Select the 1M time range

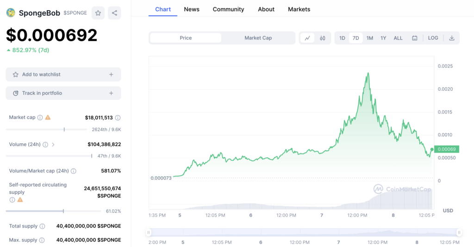pos(370,38)
